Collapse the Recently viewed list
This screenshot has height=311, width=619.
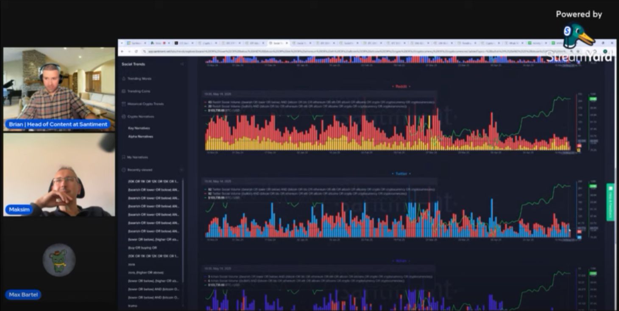coord(182,170)
